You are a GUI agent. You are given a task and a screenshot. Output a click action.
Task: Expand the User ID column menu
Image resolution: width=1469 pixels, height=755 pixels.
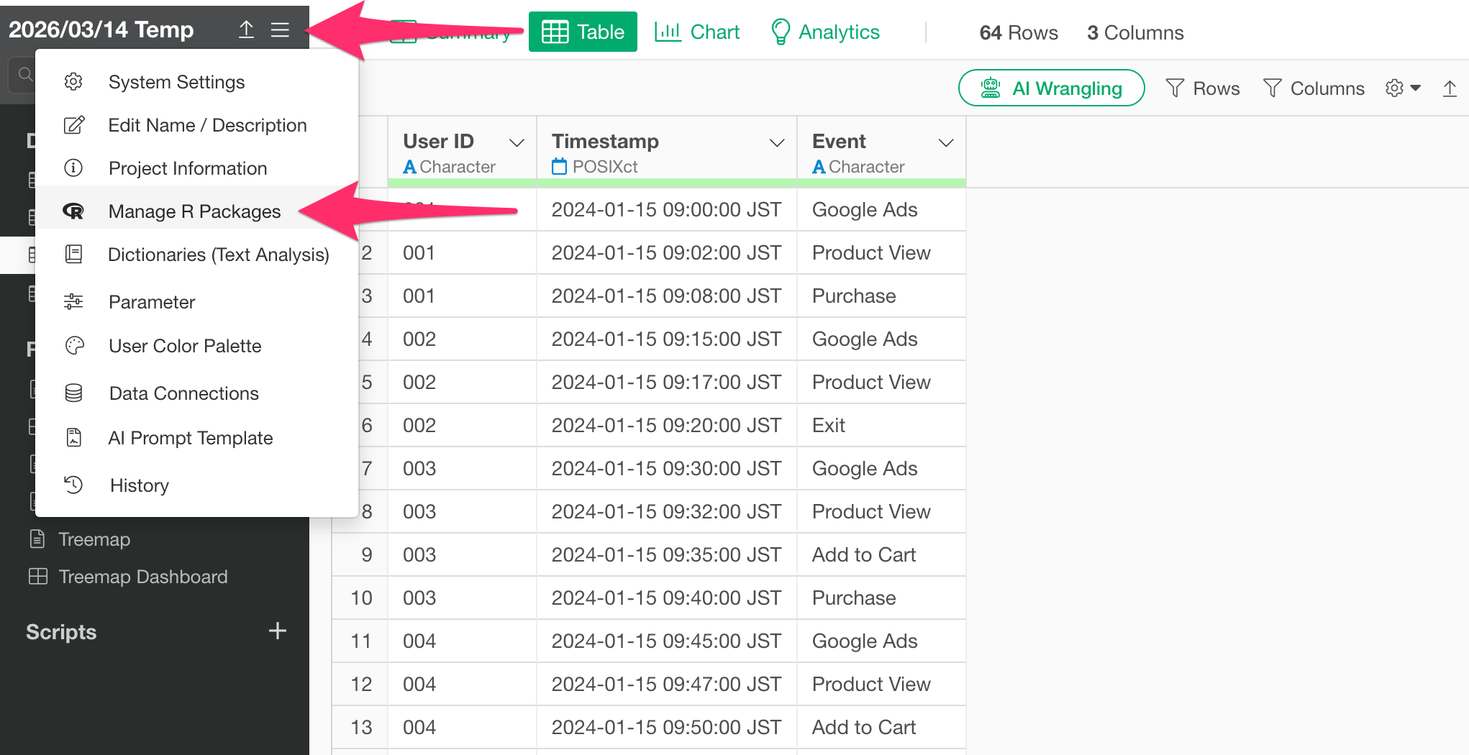coord(517,142)
